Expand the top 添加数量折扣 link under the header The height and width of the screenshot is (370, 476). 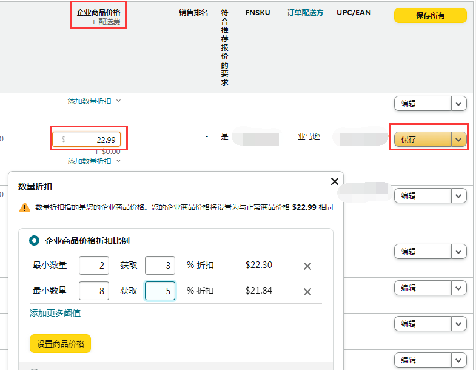tap(94, 101)
